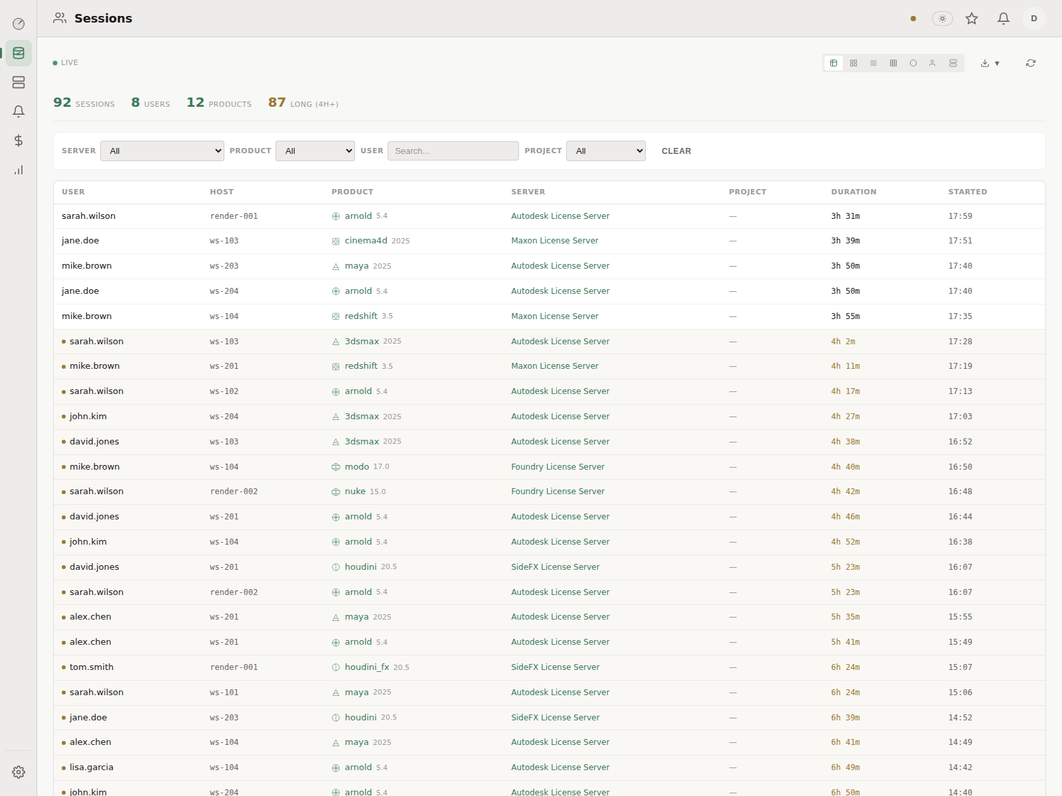Open notifications bell in top header

tap(1004, 19)
